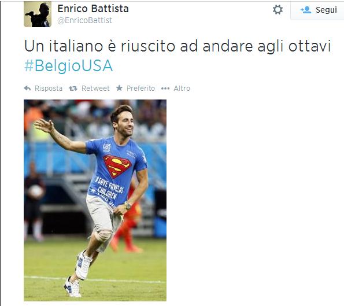344x306 pixels.
Task: Mark the tweet as Preferito
Action: point(140,89)
